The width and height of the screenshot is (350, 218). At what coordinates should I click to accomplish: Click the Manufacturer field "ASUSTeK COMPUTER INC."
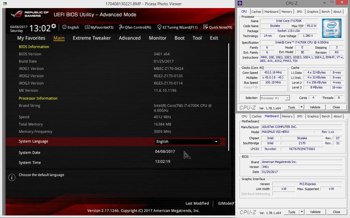[x=302, y=127]
